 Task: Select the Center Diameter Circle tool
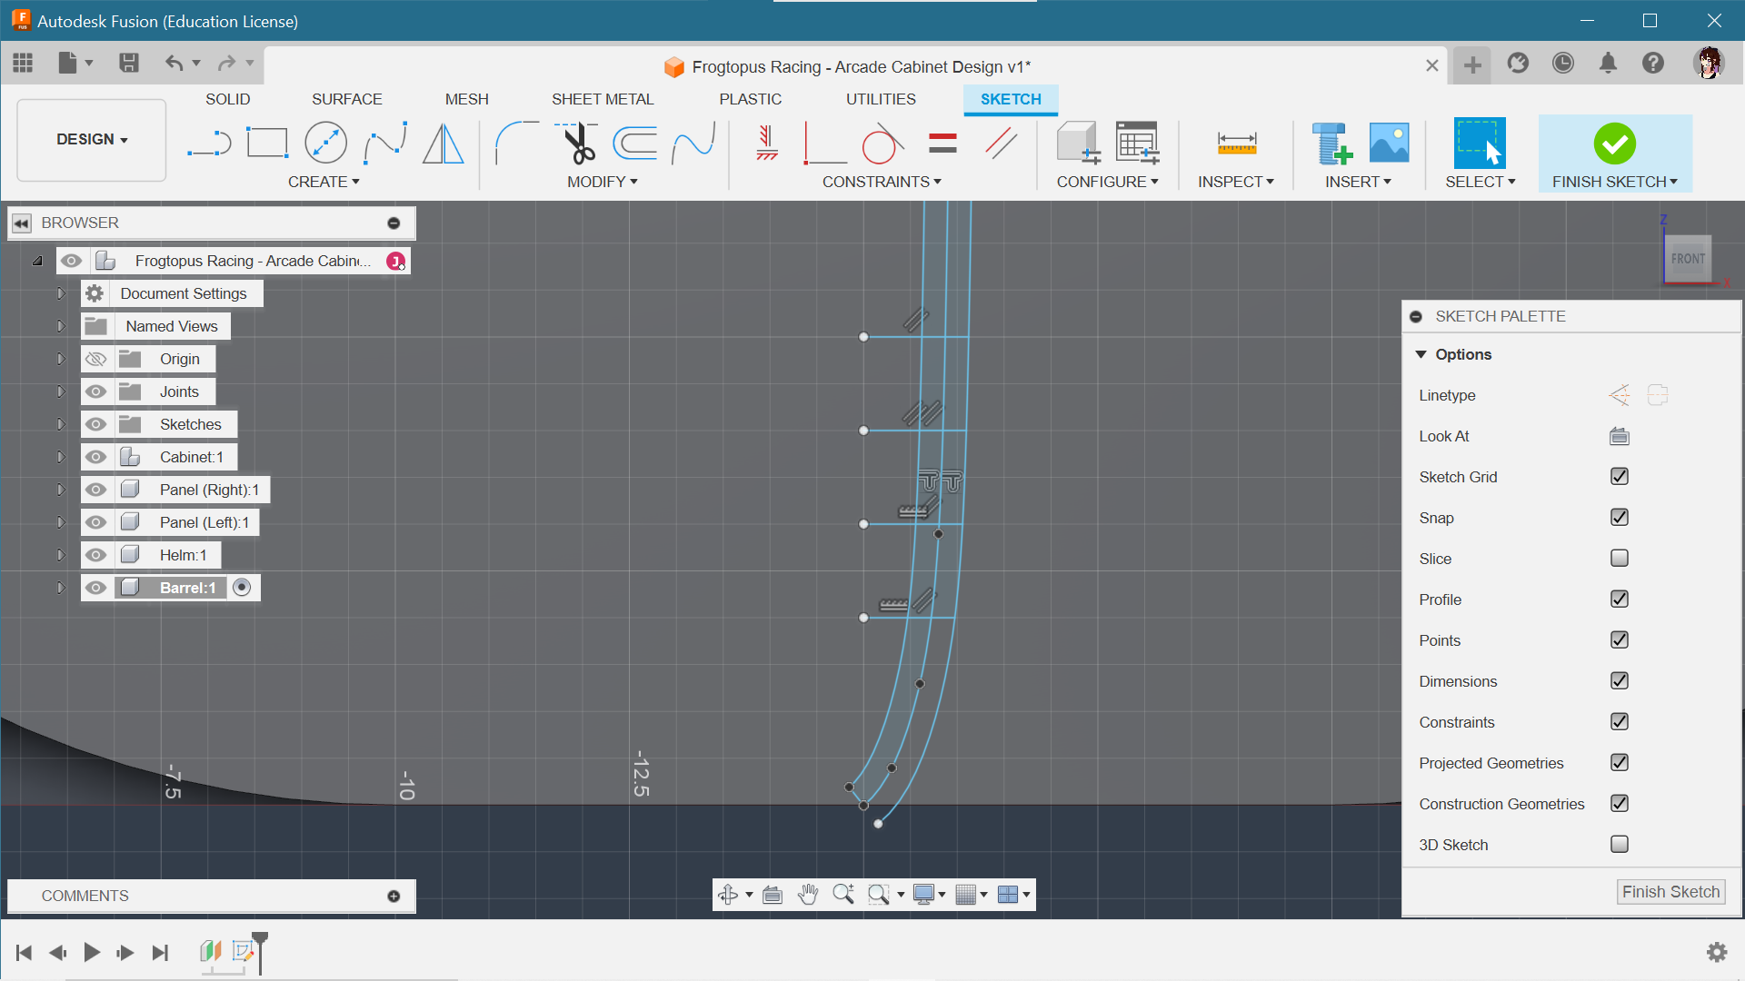pos(325,144)
